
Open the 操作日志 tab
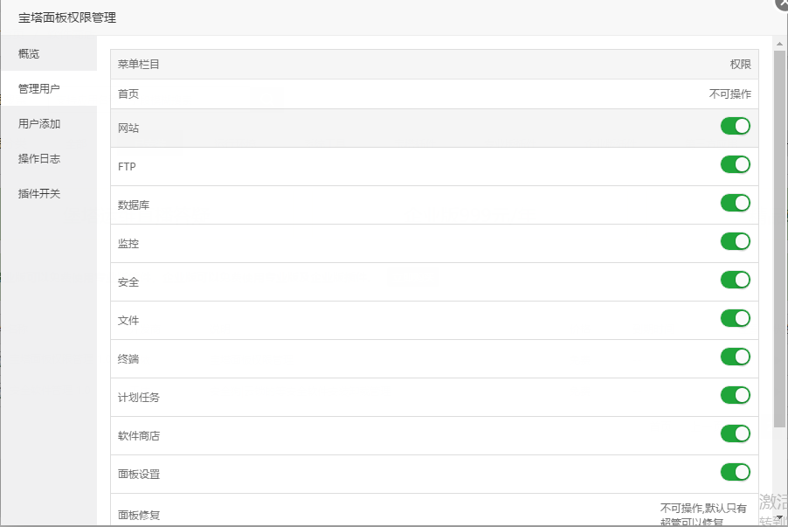[48, 159]
